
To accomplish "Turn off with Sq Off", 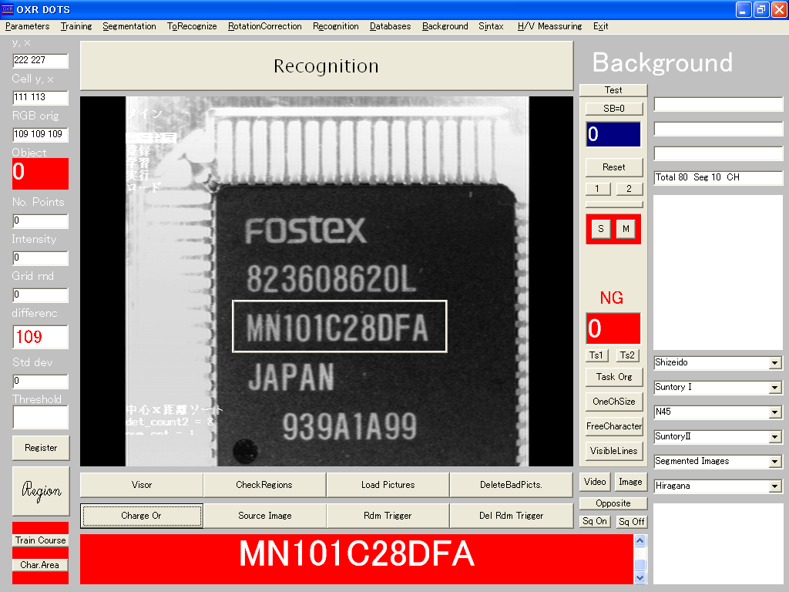I will pos(632,522).
